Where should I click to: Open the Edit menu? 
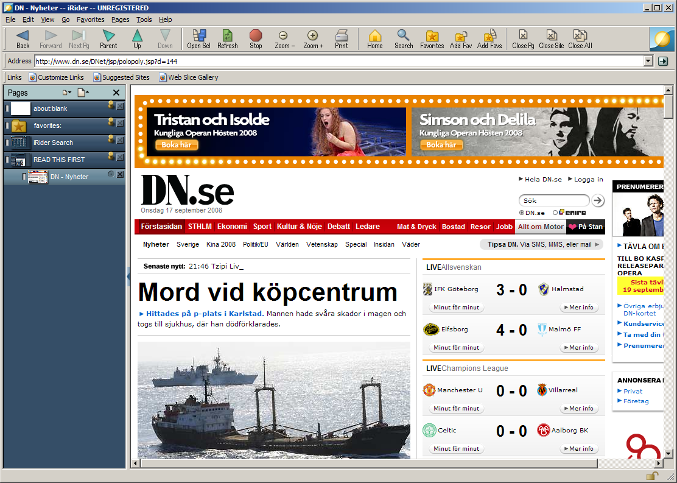pos(28,19)
